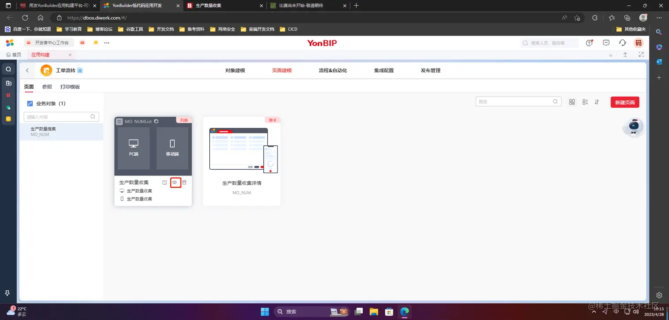Click the red 新建页面 button
This screenshot has height=320, width=669.
[625, 102]
